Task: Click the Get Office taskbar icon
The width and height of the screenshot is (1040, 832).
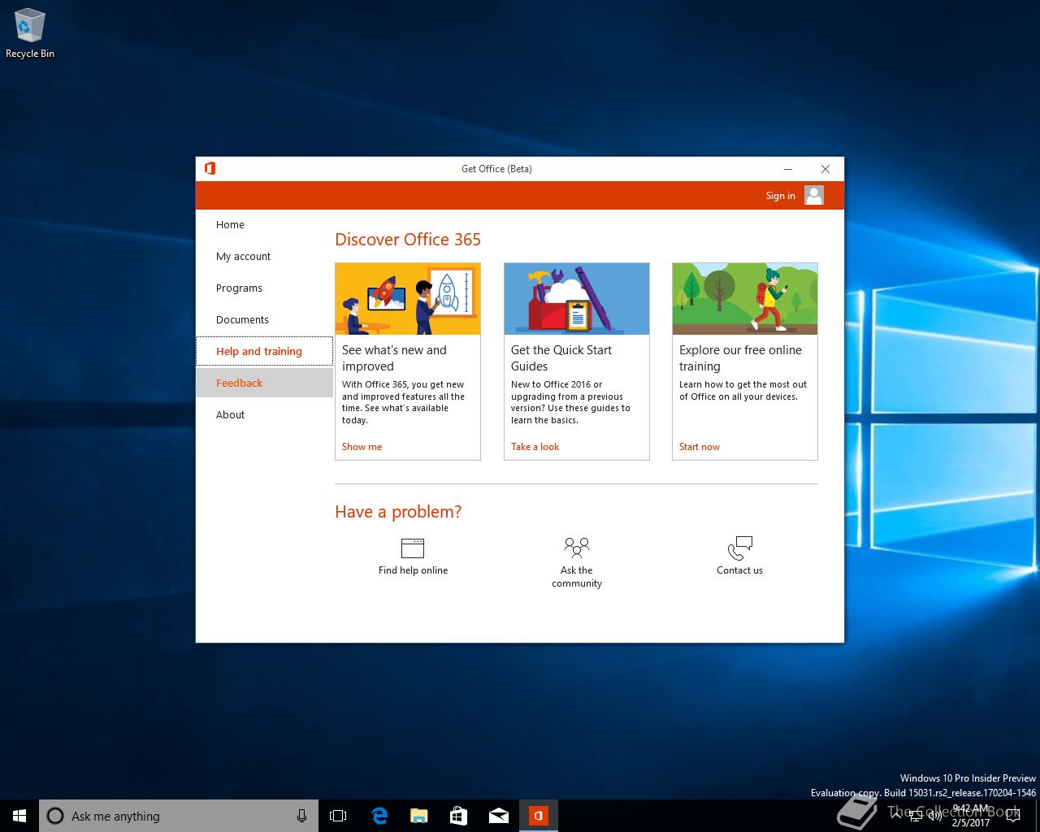Action: click(x=538, y=816)
